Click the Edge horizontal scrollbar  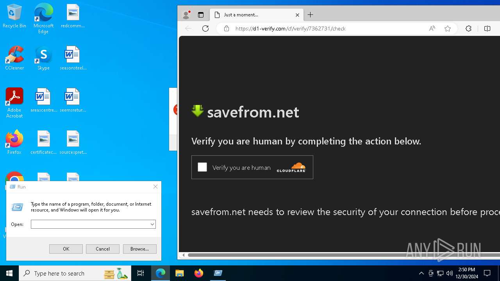(x=344, y=255)
